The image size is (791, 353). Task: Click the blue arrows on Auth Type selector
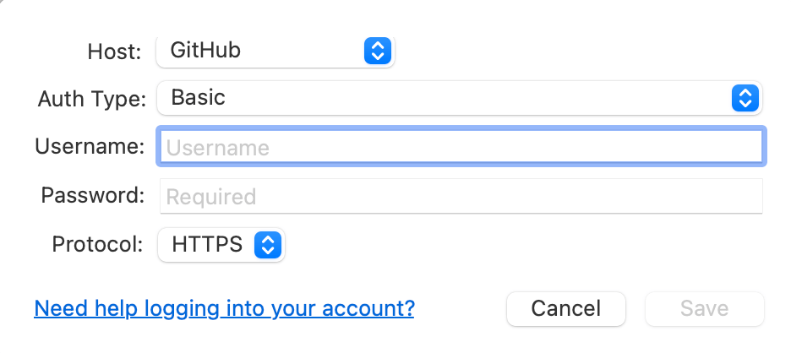[744, 98]
